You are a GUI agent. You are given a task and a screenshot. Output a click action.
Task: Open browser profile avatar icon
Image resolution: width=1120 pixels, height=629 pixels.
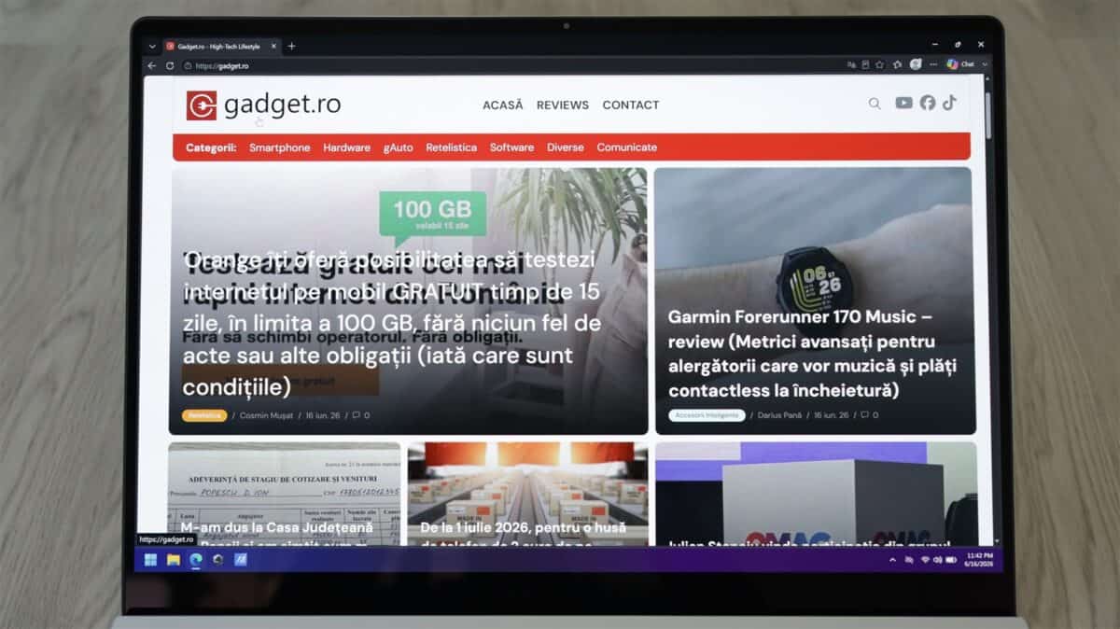coord(916,64)
